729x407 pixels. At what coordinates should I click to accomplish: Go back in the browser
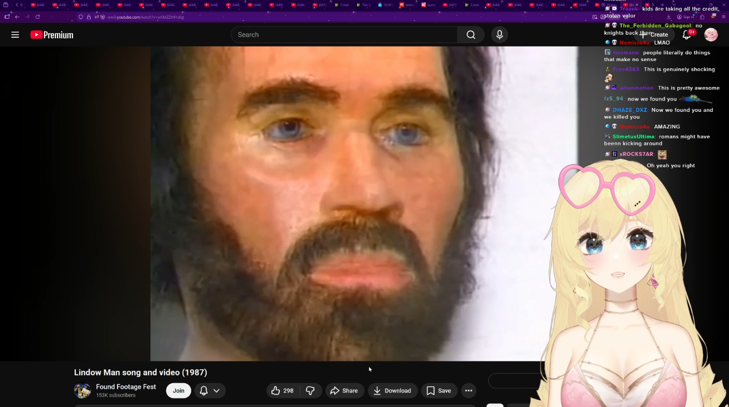point(17,17)
